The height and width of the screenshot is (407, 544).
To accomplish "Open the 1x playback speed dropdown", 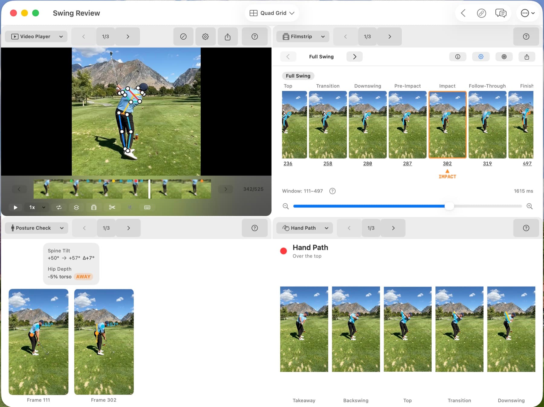I will (x=37, y=207).
